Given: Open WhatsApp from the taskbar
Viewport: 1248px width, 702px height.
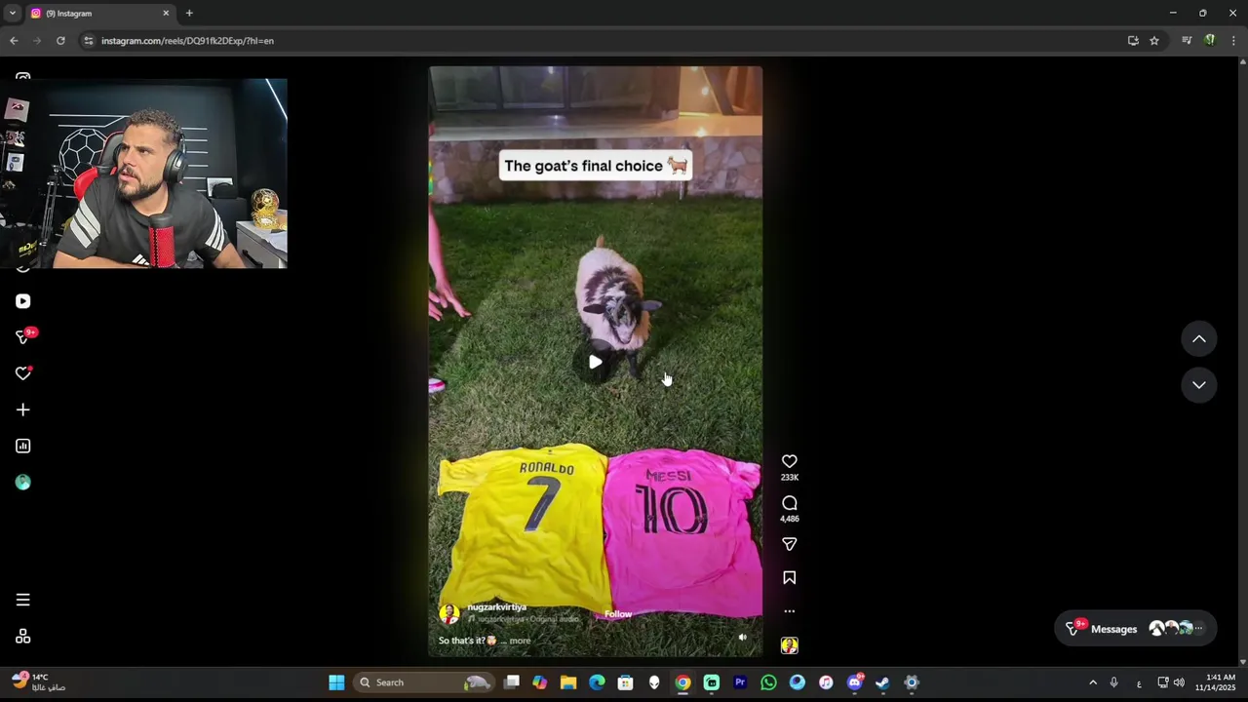Looking at the screenshot, I should point(768,682).
